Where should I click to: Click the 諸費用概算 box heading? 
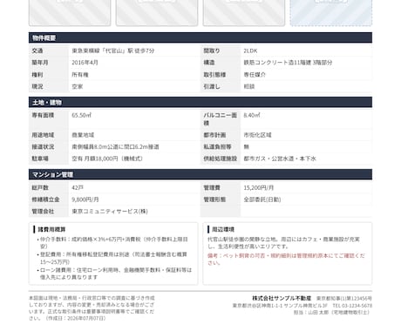pyautogui.click(x=51, y=229)
